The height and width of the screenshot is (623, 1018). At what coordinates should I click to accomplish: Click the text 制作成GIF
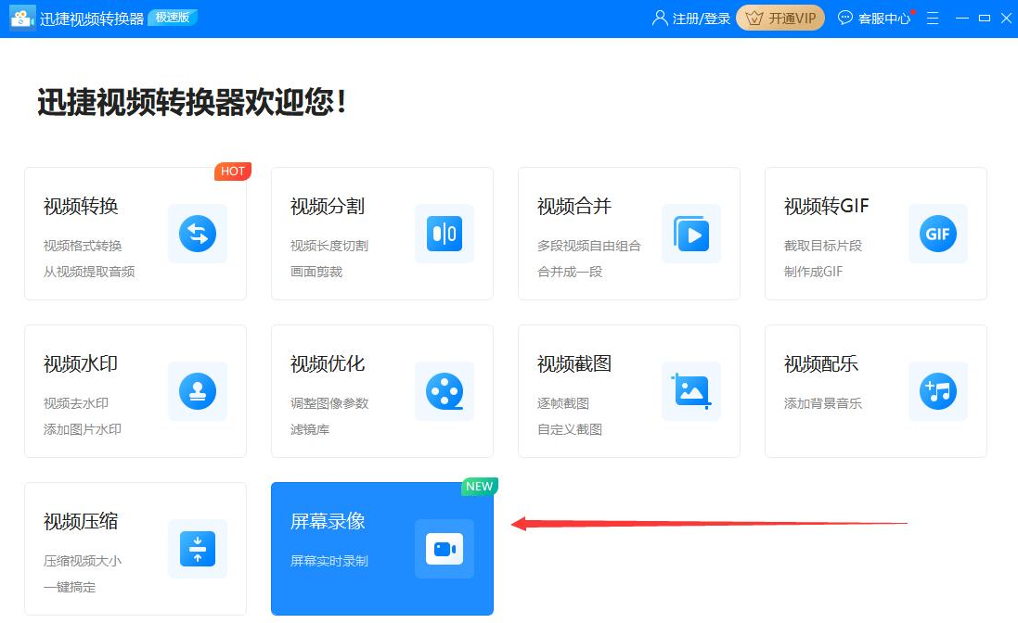(813, 272)
